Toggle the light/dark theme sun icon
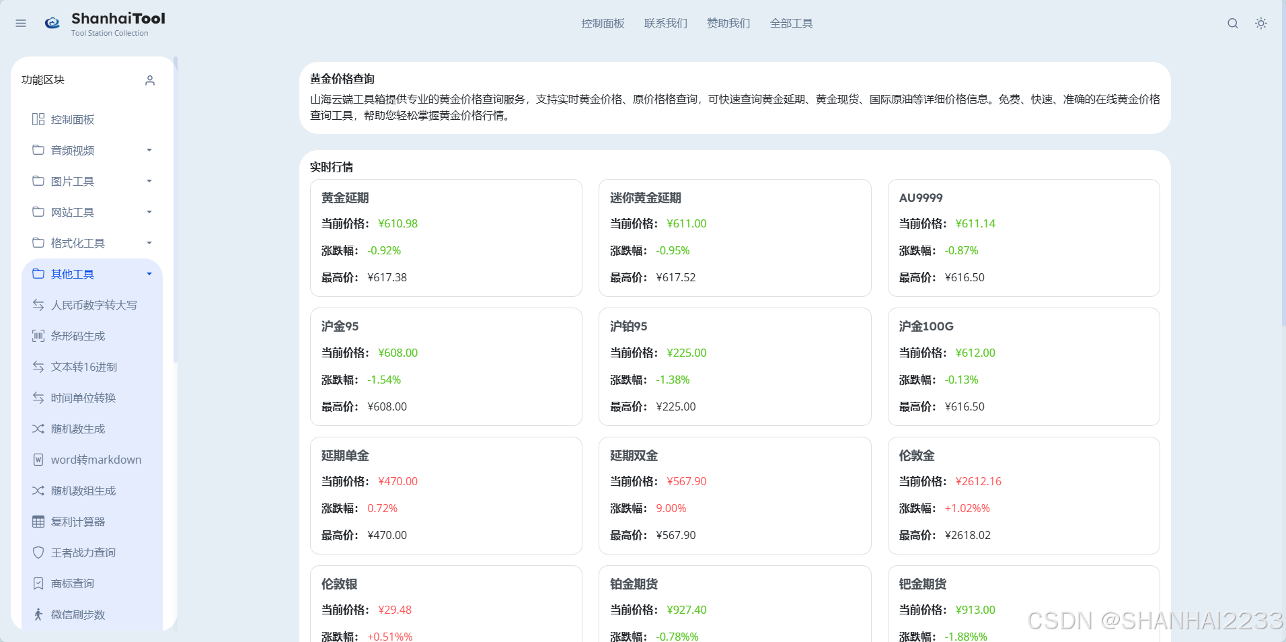1286x642 pixels. coord(1261,24)
